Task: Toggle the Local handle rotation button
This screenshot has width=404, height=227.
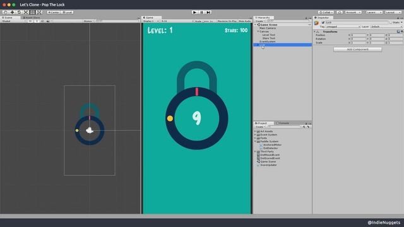Action: coord(67,13)
